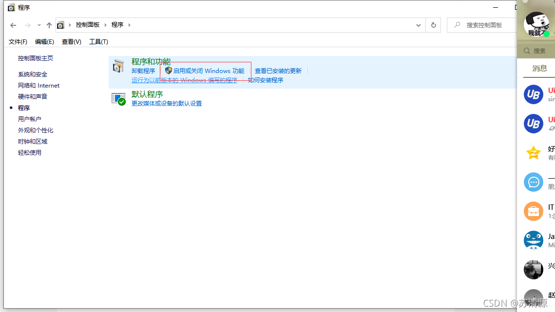The width and height of the screenshot is (555, 312).
Task: Click the Control Panel icon in the address bar
Action: tap(60, 25)
